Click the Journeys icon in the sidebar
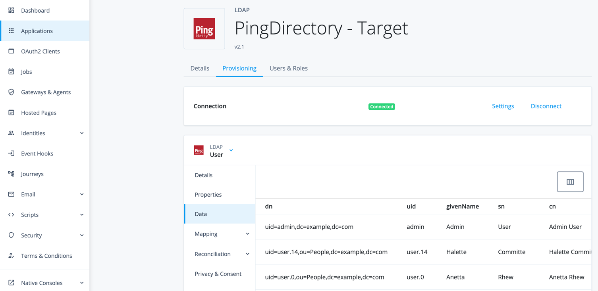This screenshot has height=291, width=598. [x=11, y=174]
